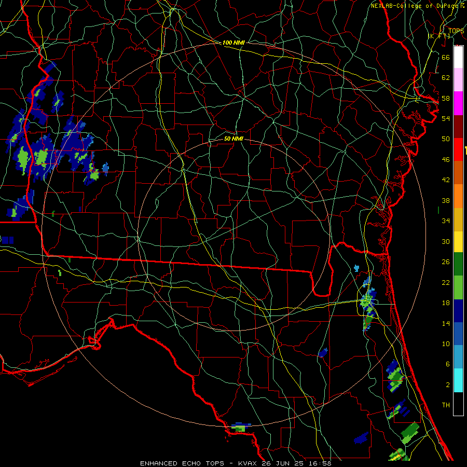Click the light green legend swatch
The height and width of the screenshot is (467, 467).
coord(458,287)
